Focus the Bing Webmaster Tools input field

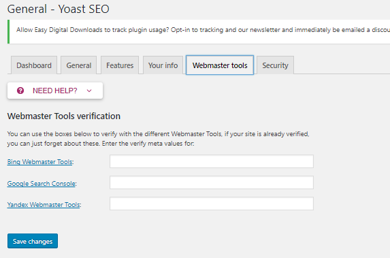pyautogui.click(x=212, y=161)
